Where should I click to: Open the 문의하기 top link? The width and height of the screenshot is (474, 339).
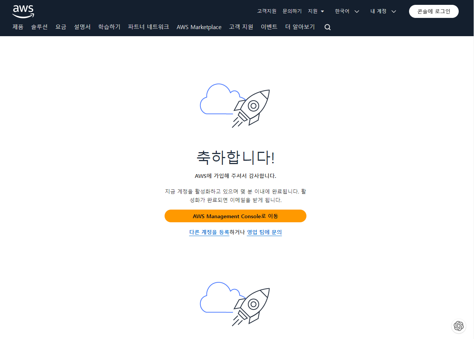click(292, 12)
